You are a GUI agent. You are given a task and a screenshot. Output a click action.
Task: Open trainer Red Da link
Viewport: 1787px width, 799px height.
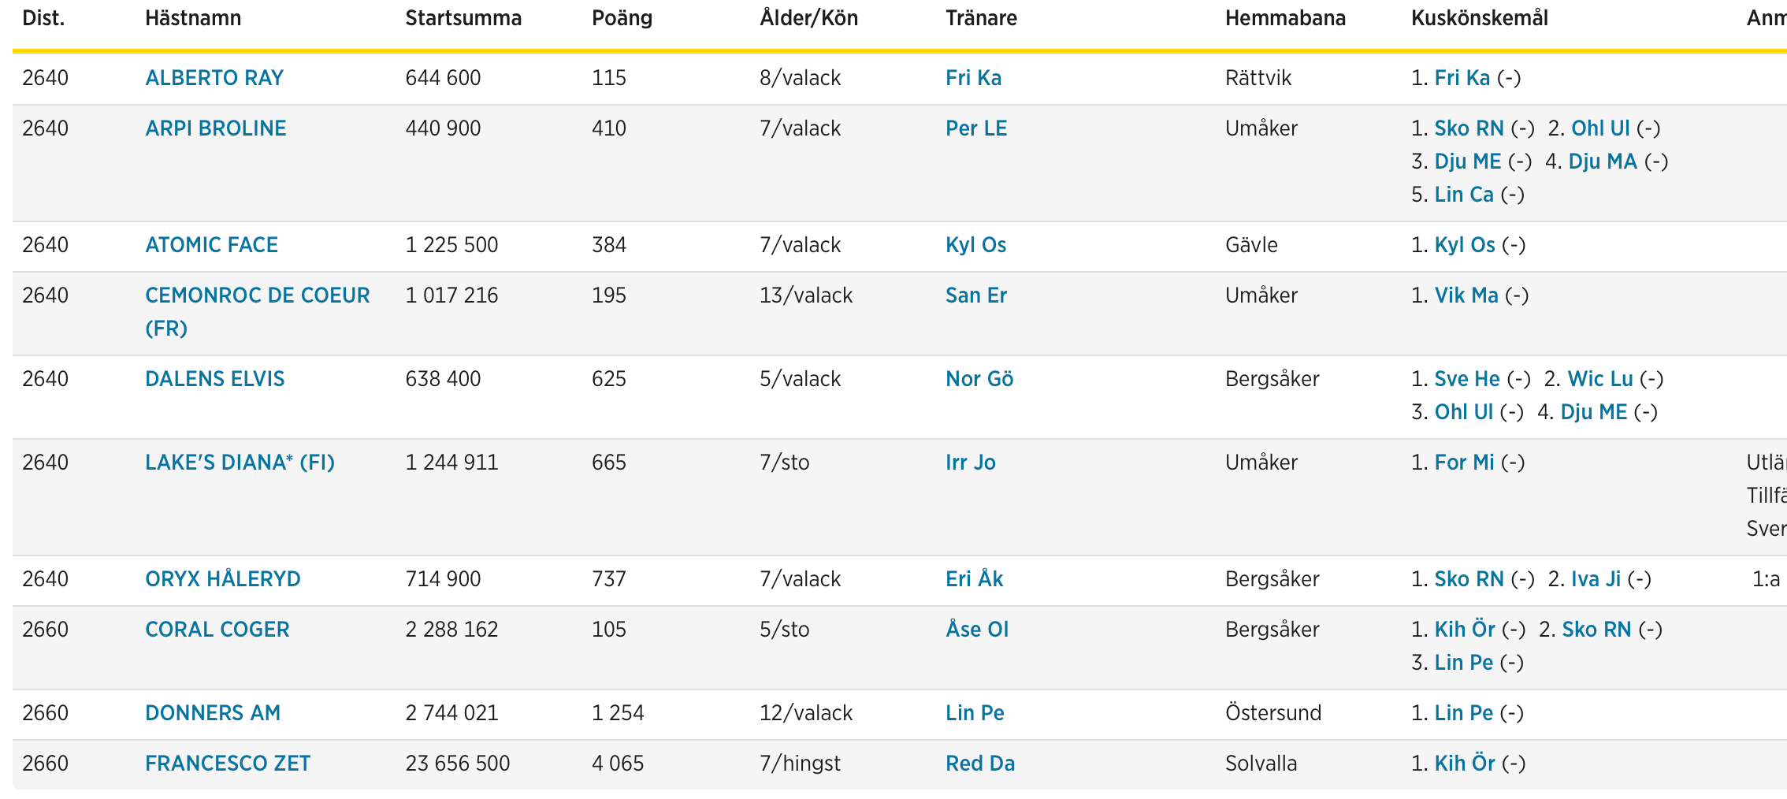coord(980,764)
